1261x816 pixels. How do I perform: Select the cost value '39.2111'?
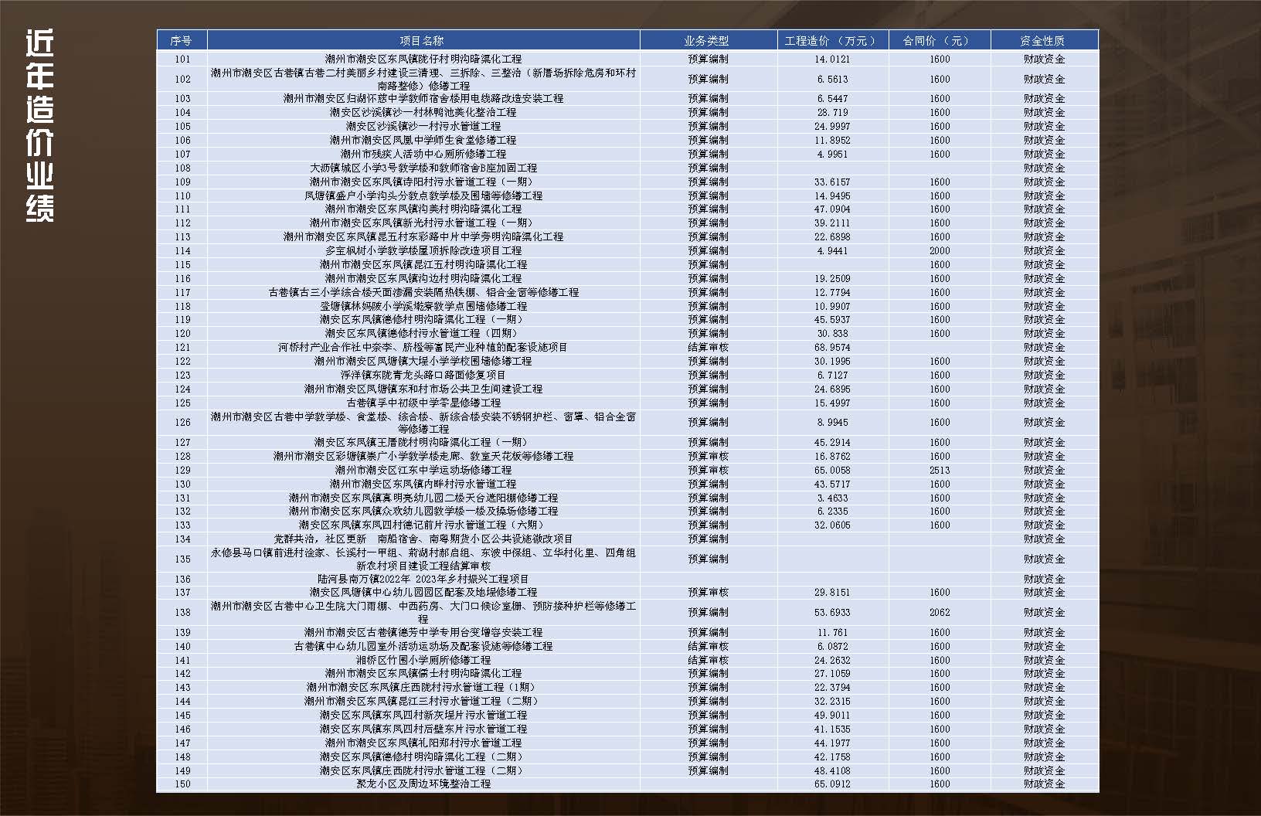(x=832, y=223)
